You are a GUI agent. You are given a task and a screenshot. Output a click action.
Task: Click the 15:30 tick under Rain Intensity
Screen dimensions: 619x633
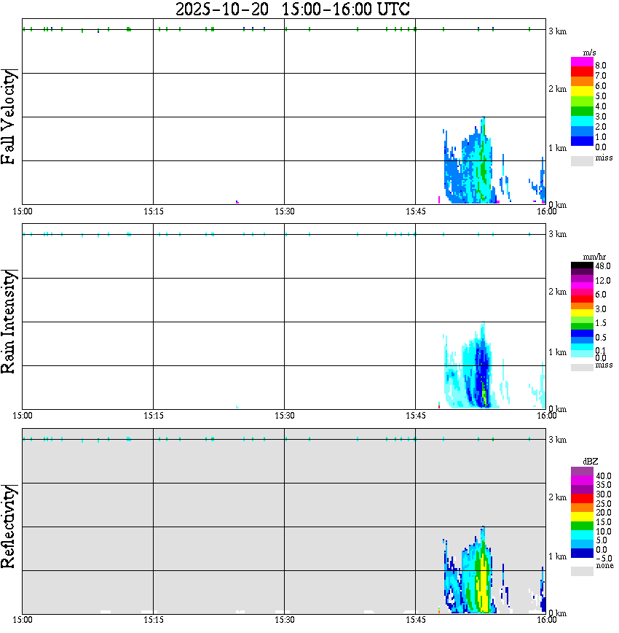[x=284, y=416]
